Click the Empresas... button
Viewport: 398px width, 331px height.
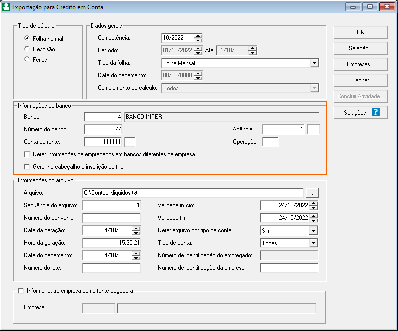click(360, 64)
